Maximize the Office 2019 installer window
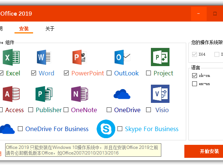This screenshot has width=223, height=166. click(x=215, y=14)
